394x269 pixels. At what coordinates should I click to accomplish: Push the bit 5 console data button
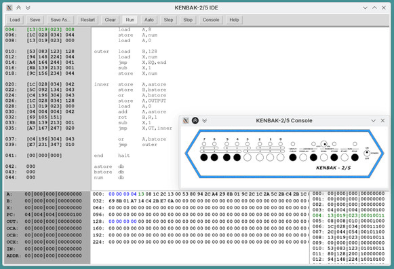(x=226, y=158)
